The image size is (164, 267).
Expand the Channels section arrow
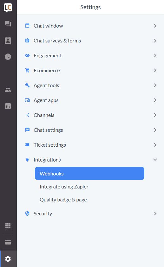[x=155, y=115]
